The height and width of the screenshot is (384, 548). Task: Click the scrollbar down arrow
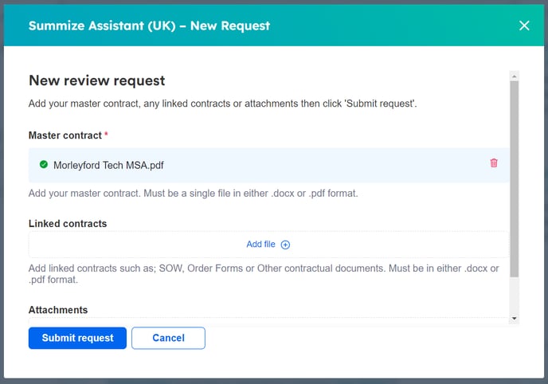click(515, 319)
